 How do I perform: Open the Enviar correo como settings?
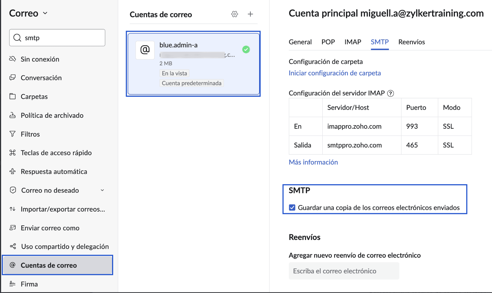coord(13,228)
